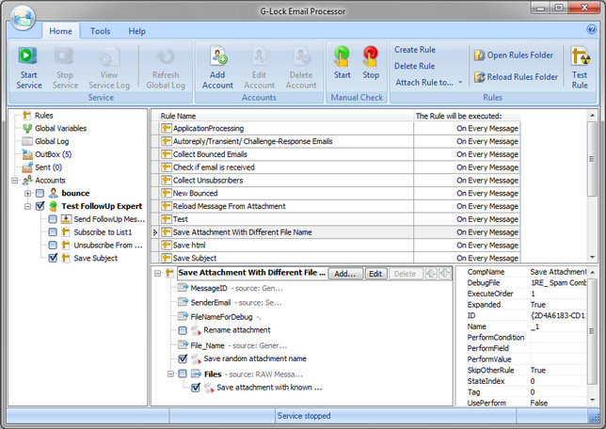Open Sent (0) folder
Screen dimensions: 606x429
[x=48, y=167]
